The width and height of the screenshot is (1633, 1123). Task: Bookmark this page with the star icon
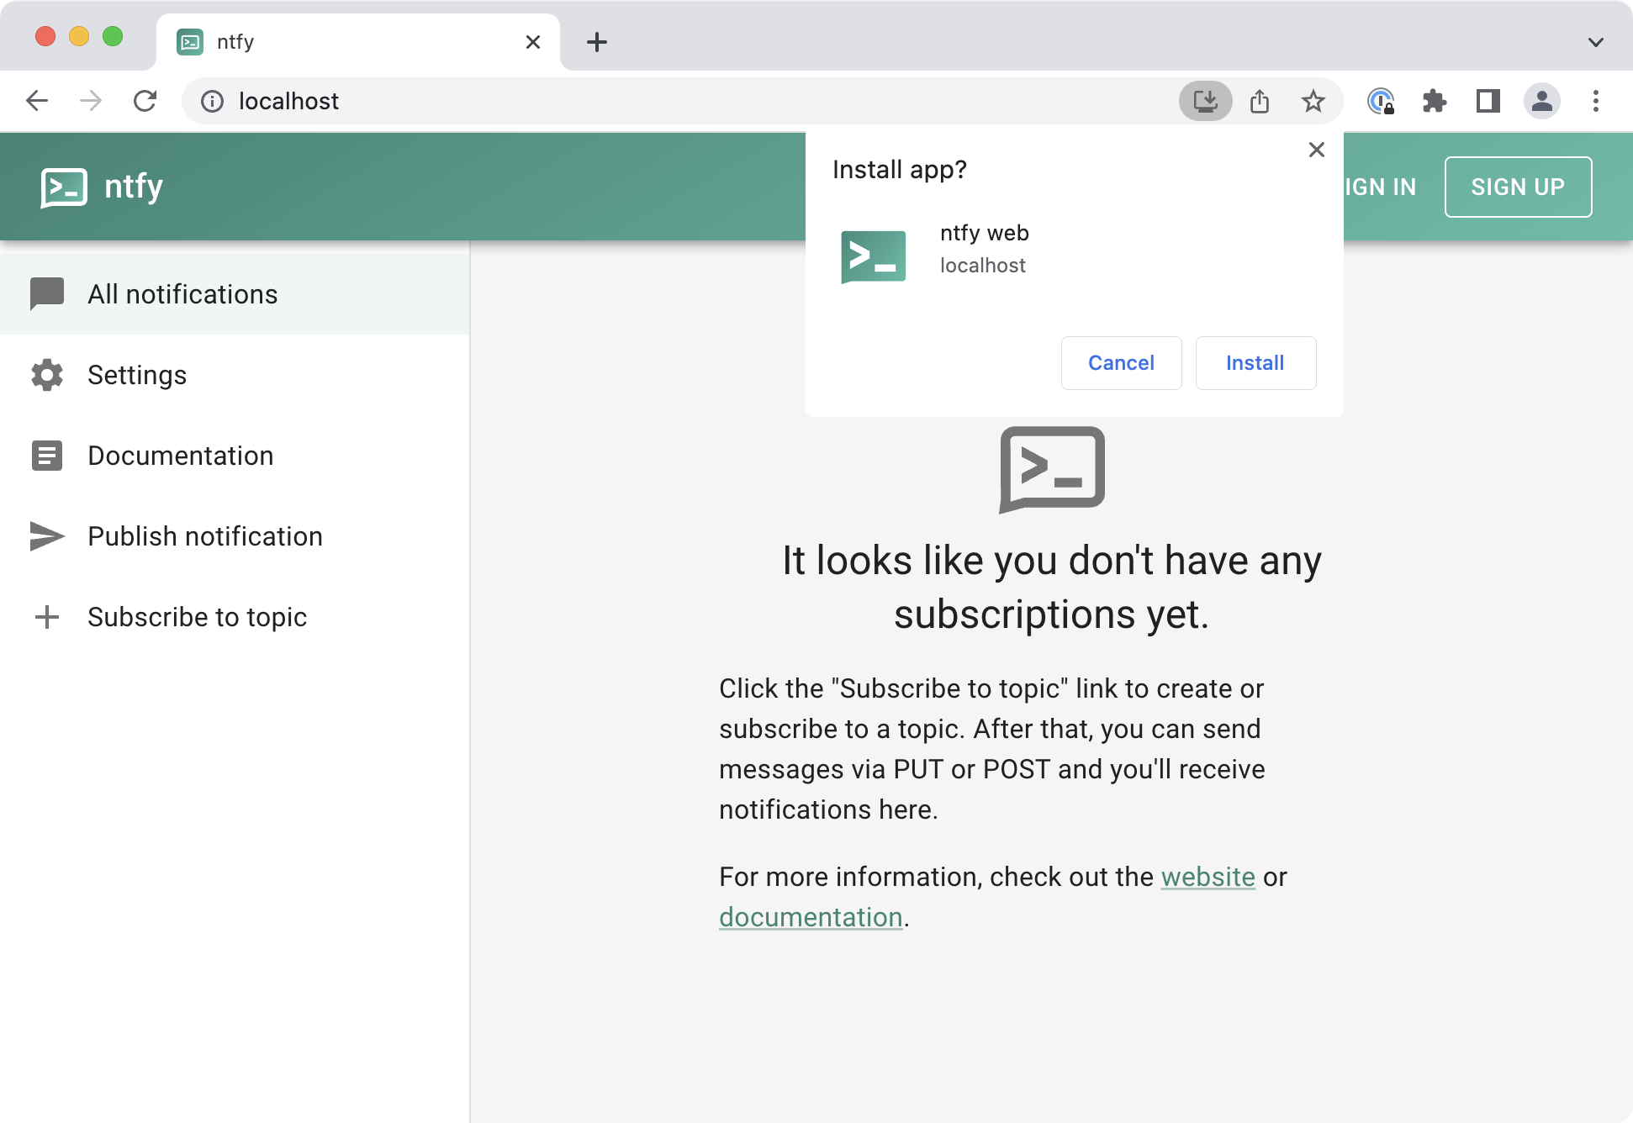coord(1313,102)
